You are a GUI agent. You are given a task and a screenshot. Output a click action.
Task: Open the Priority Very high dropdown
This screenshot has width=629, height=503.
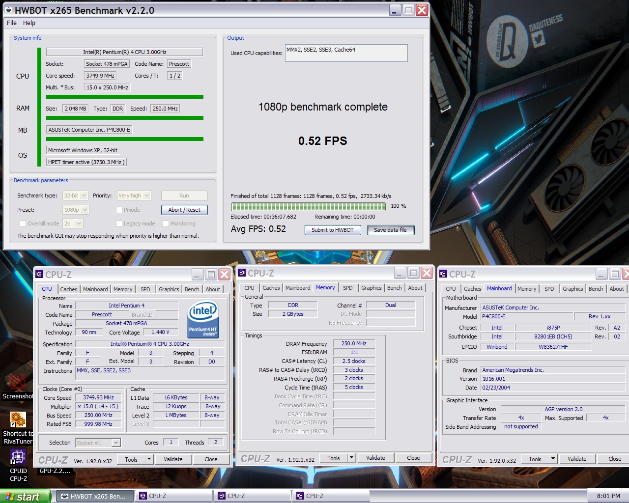pyautogui.click(x=134, y=196)
